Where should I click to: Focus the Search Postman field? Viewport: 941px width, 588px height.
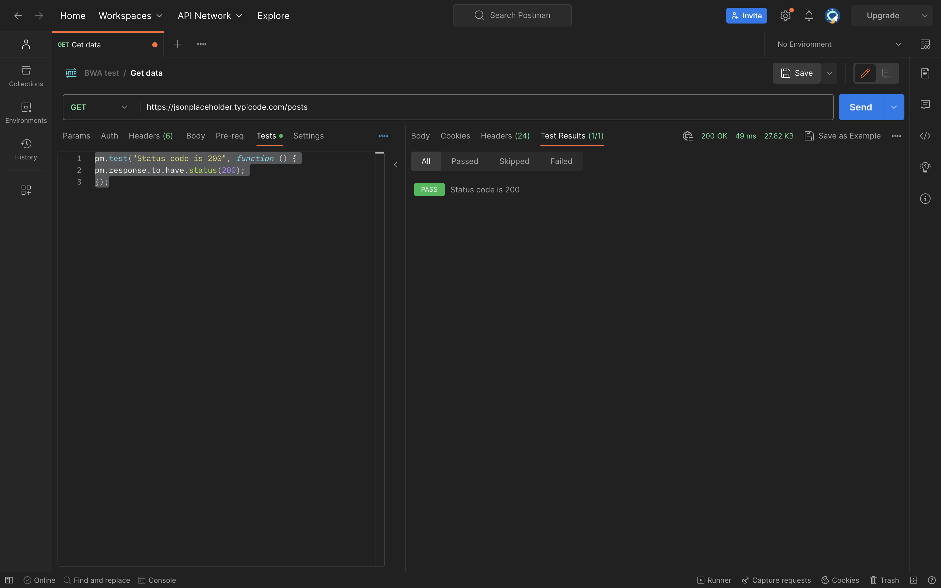(512, 15)
